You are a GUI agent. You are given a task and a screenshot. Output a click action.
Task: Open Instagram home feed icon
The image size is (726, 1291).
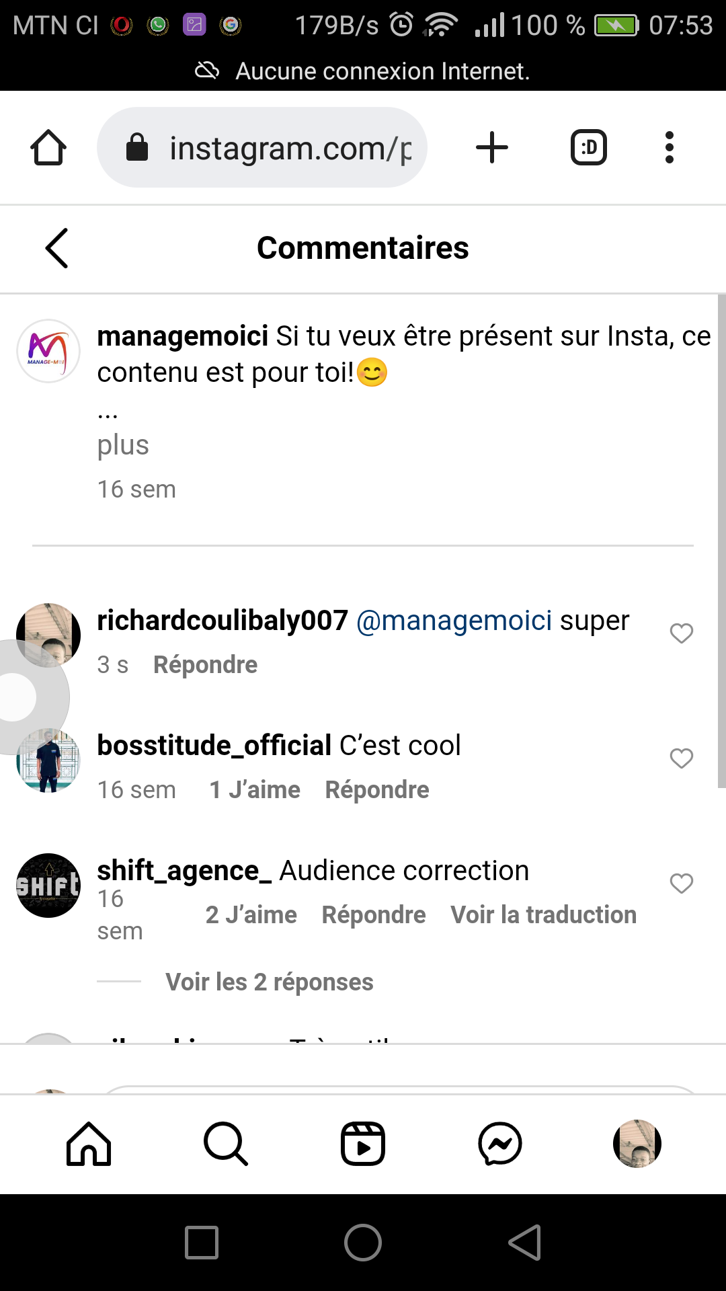(89, 1144)
